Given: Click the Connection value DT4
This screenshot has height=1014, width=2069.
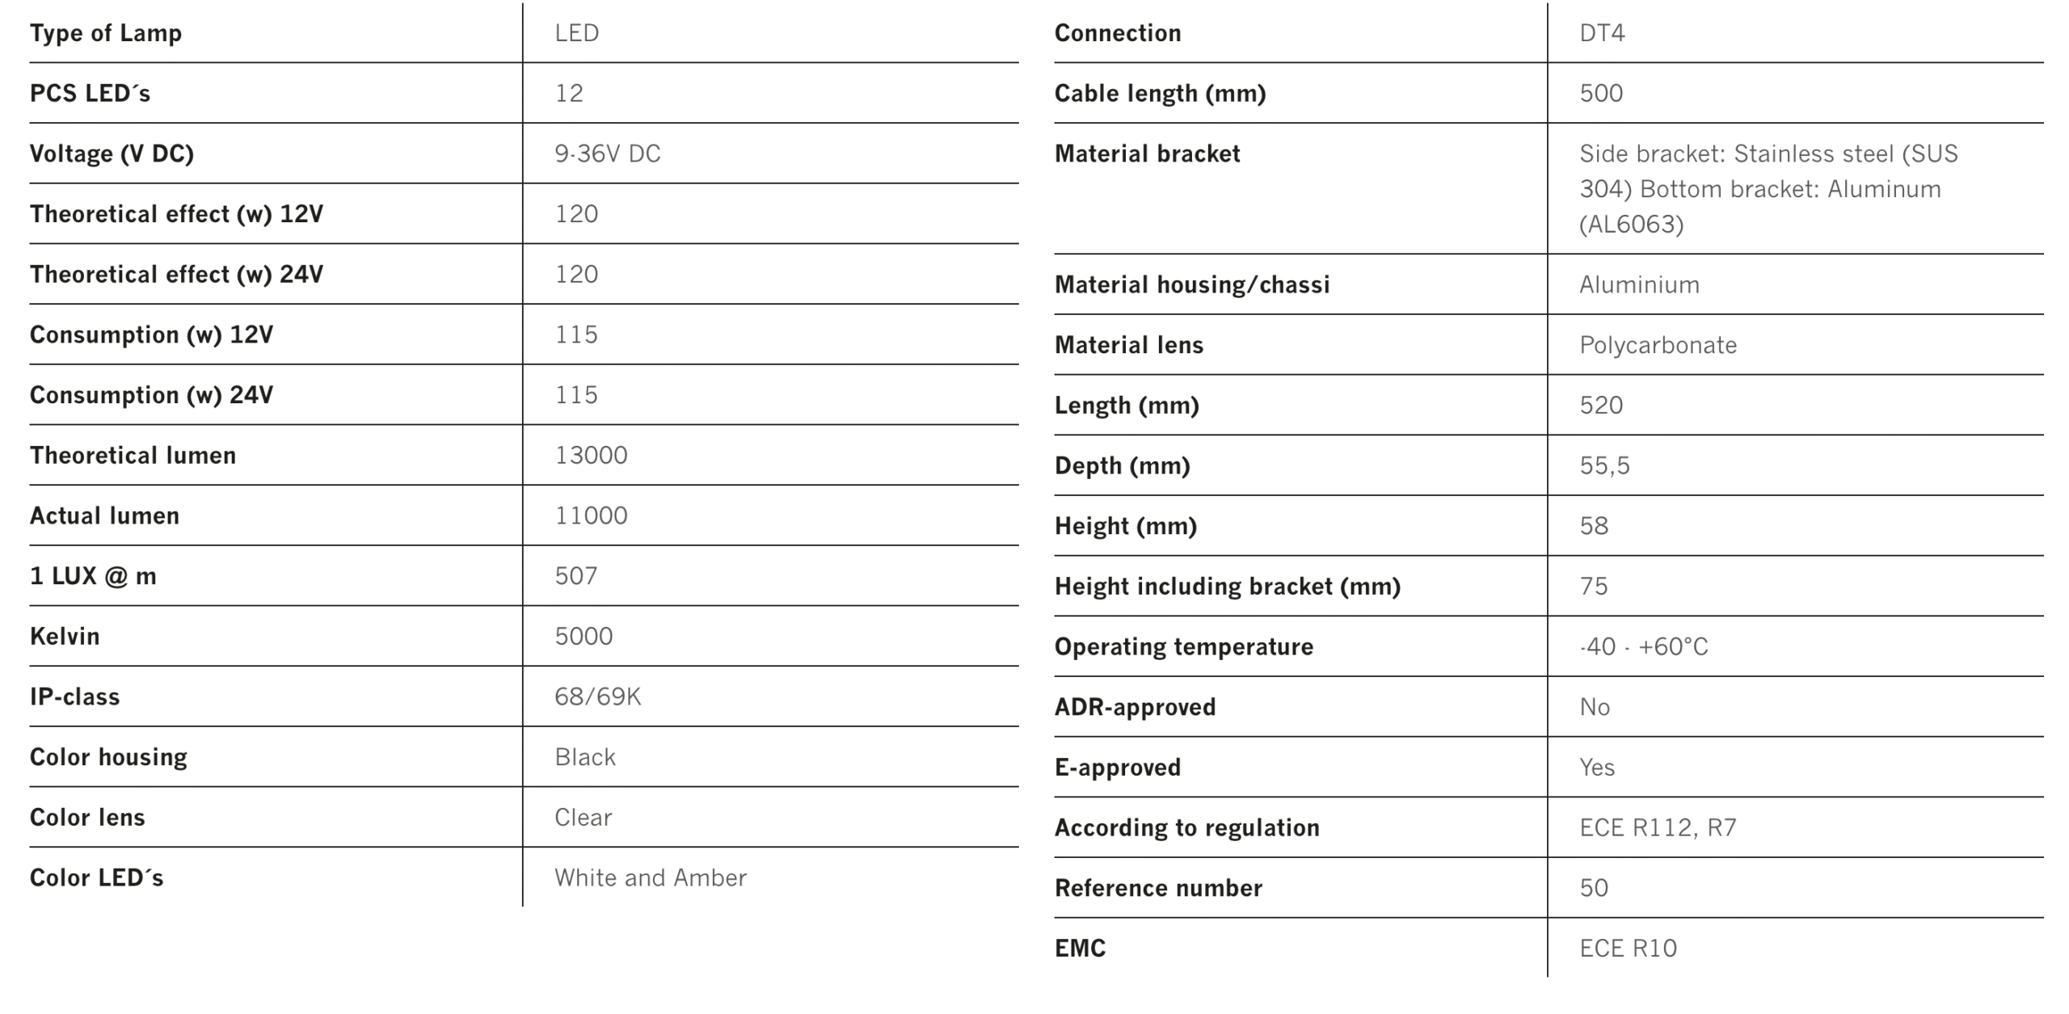Looking at the screenshot, I should click(1602, 33).
